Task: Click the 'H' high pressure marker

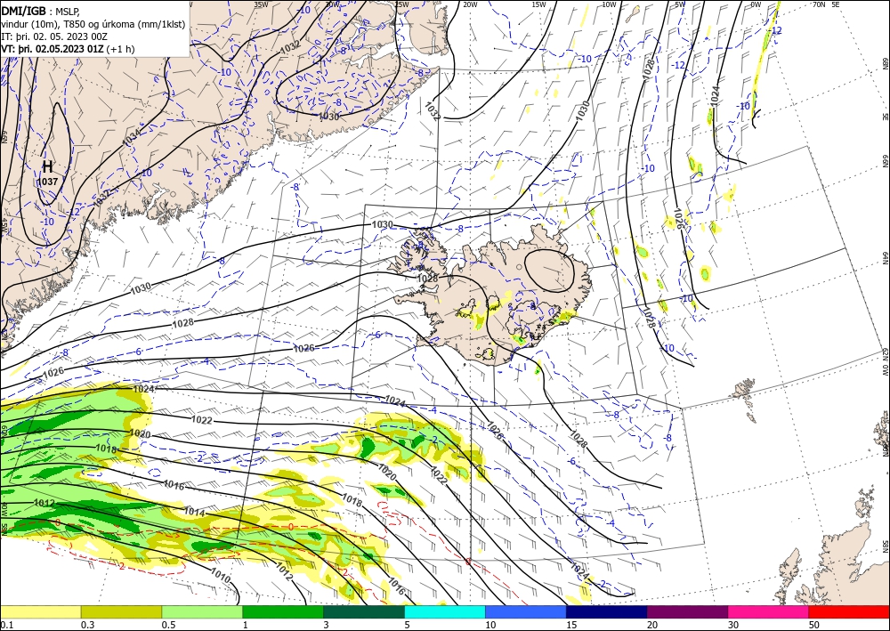Action: pos(48,166)
